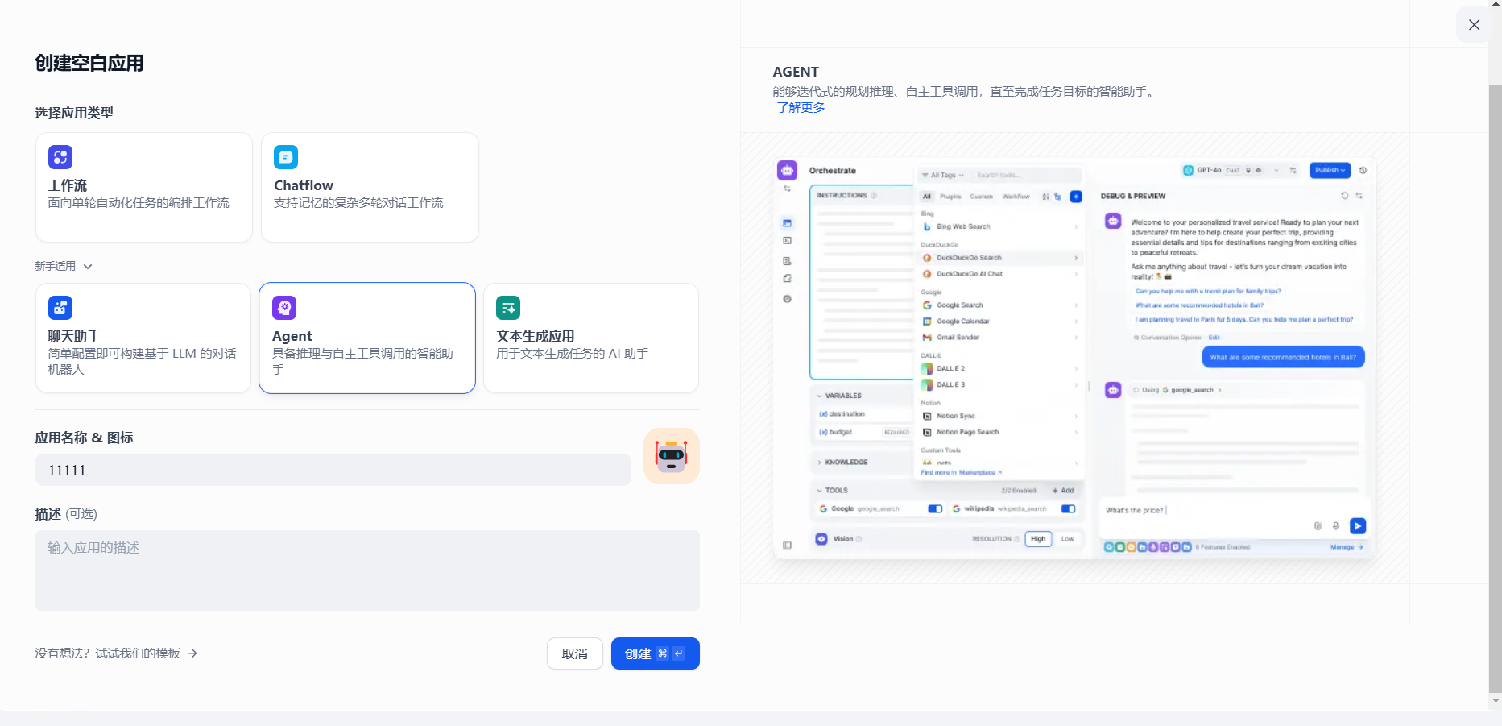The width and height of the screenshot is (1502, 726).
Task: Click the DALL·E 3 tool icon
Action: coord(928,384)
